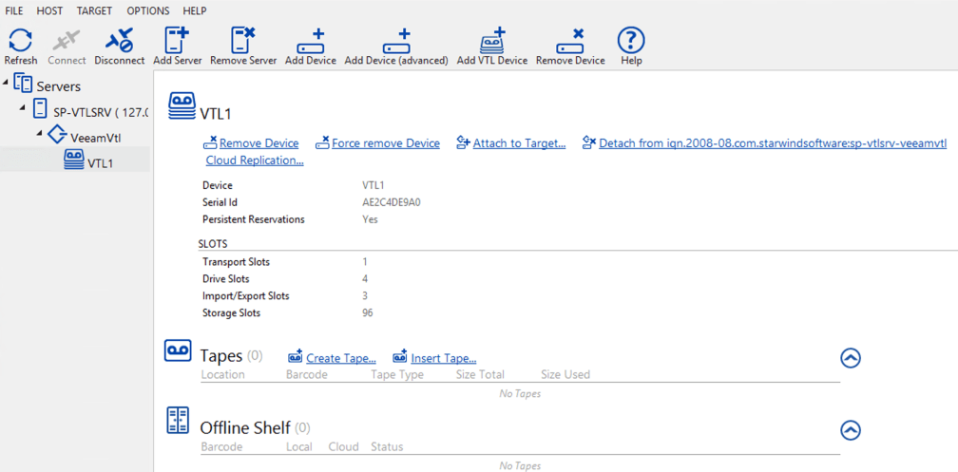Click the Refresh toolbar icon

point(20,40)
